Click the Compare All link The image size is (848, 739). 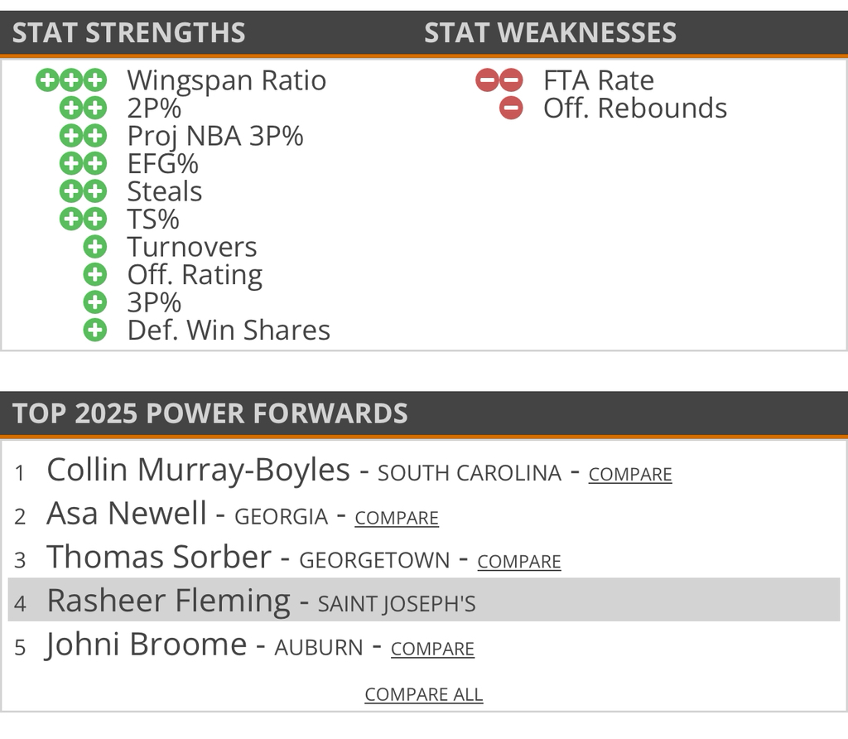[x=423, y=694]
